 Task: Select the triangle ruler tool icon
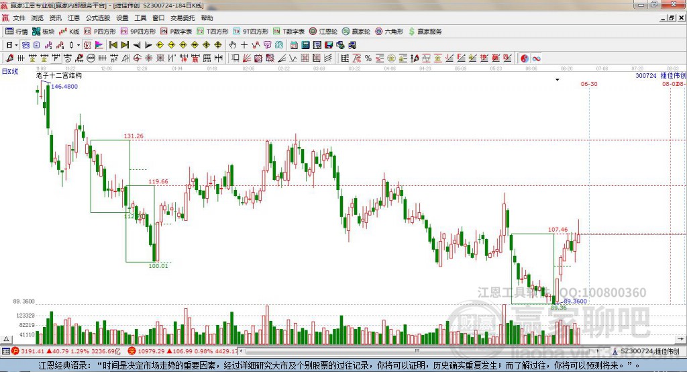125,58
